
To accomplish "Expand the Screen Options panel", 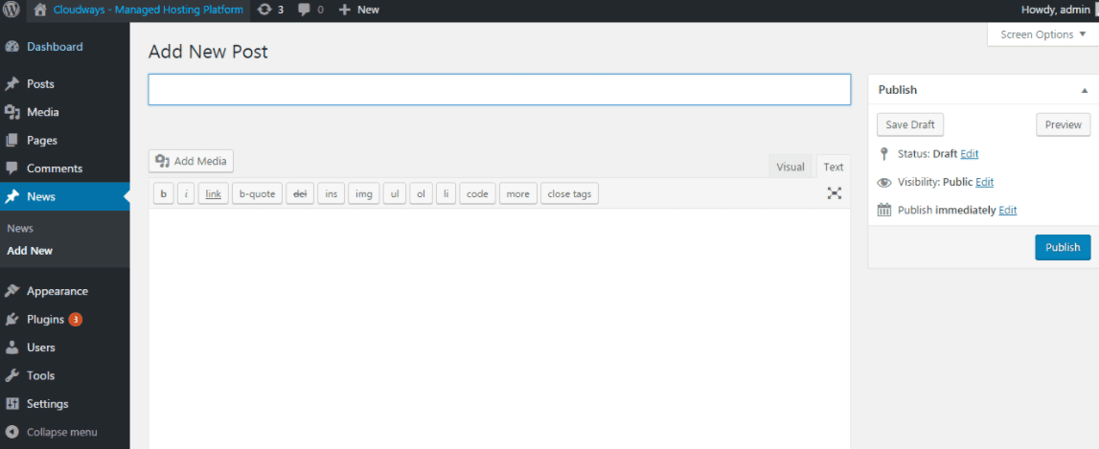I will 1042,34.
